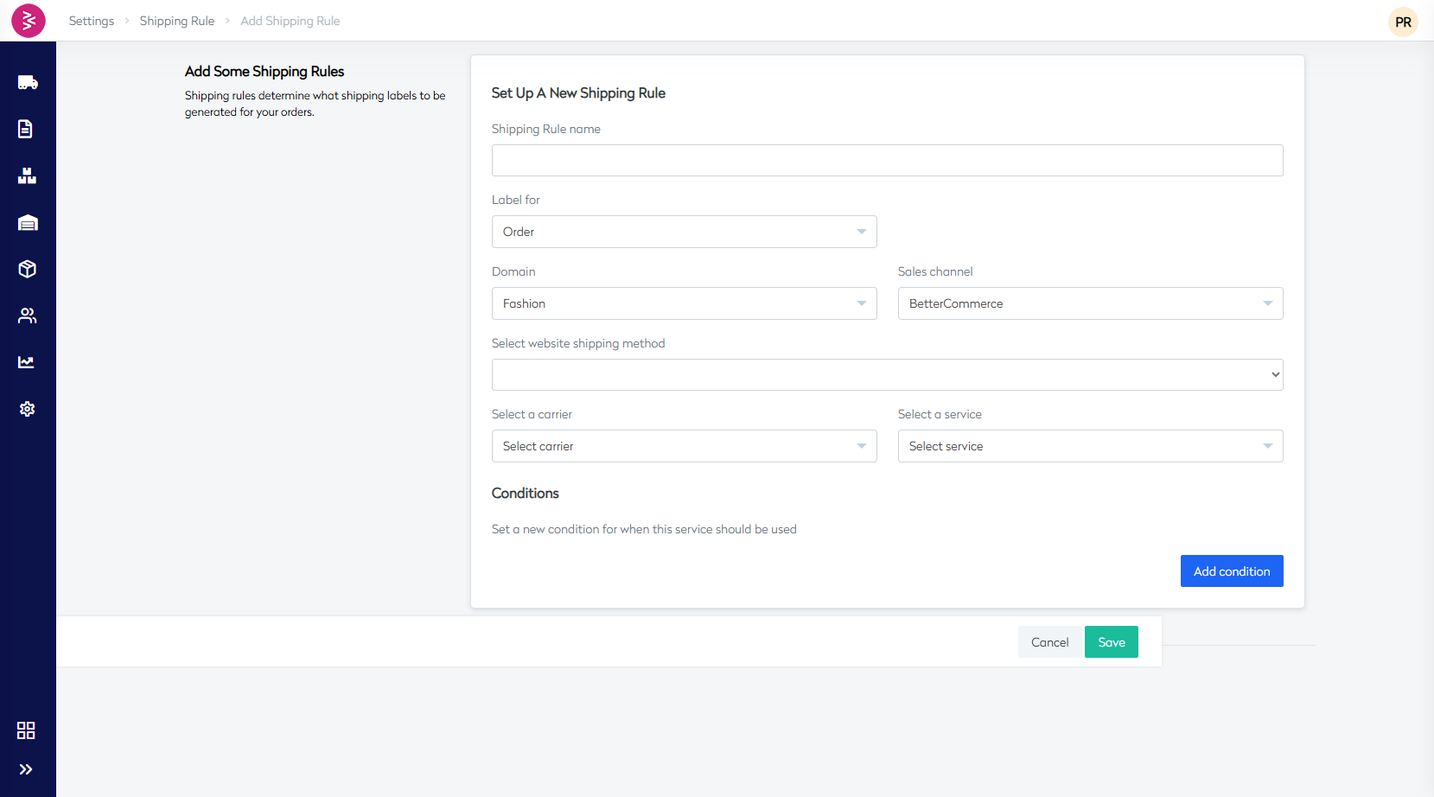Click the Add condition button

tap(1231, 571)
